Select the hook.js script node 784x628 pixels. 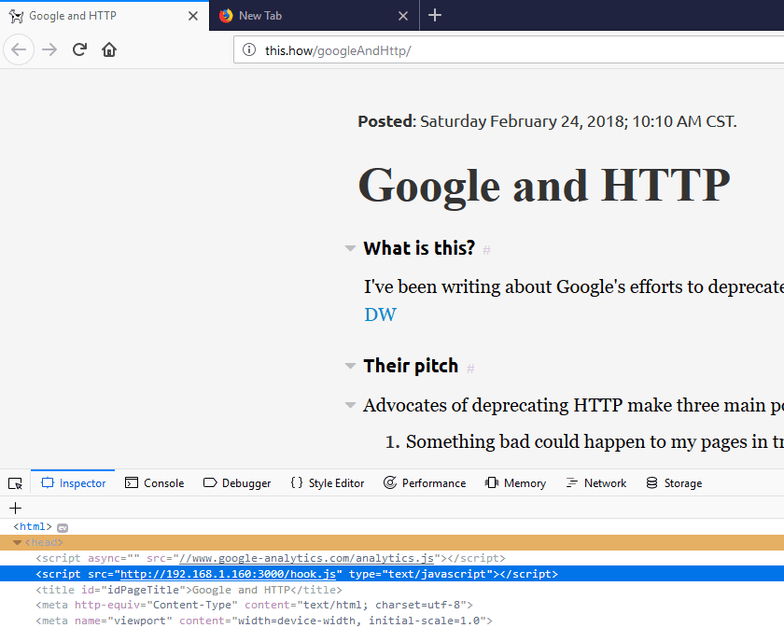pos(392,574)
